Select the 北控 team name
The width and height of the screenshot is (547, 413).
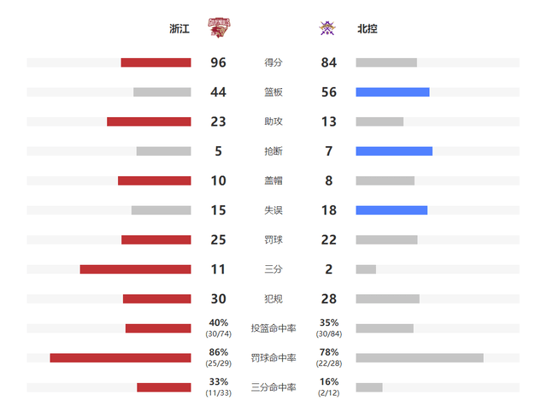pos(368,29)
